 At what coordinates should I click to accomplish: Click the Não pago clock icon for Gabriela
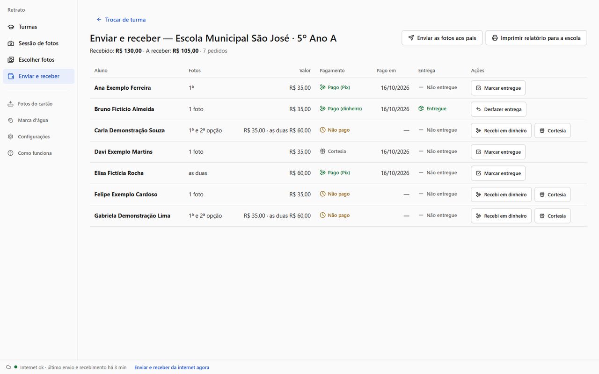pyautogui.click(x=322, y=215)
